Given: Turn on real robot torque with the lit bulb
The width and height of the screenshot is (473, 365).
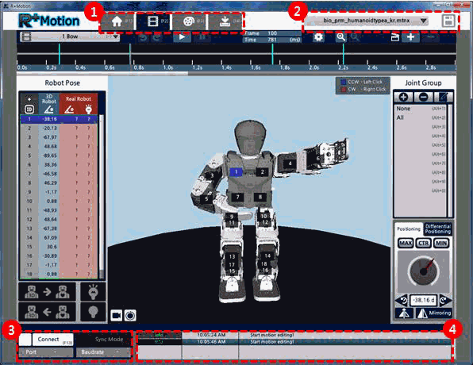Looking at the screenshot, I should click(x=93, y=292).
